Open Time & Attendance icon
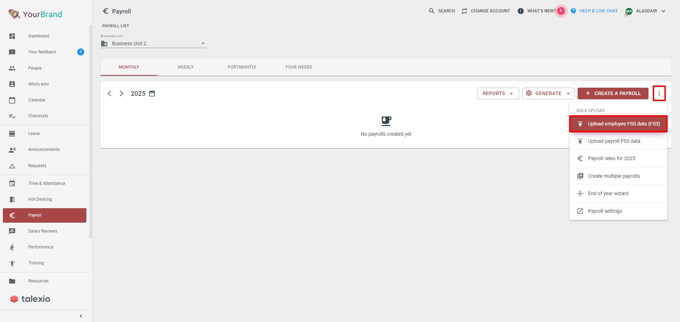The height and width of the screenshot is (322, 680). click(12, 183)
